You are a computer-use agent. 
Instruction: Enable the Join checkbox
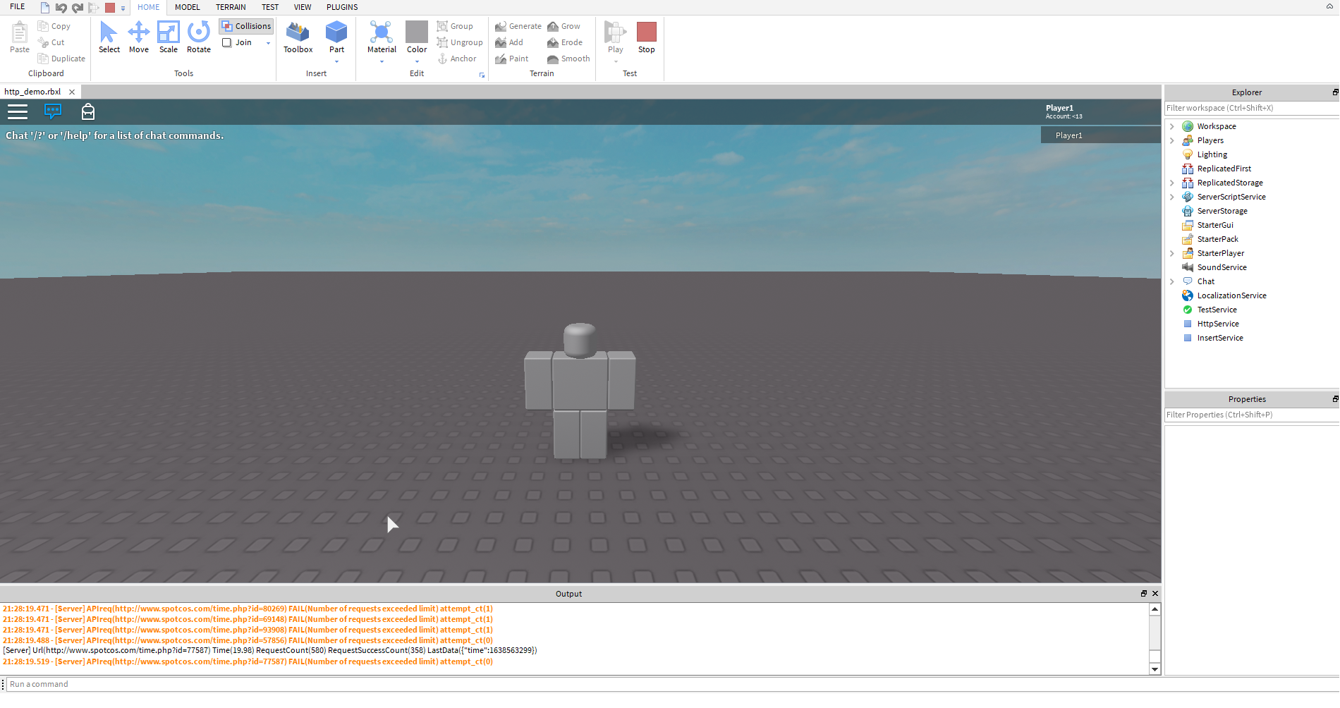pos(227,42)
